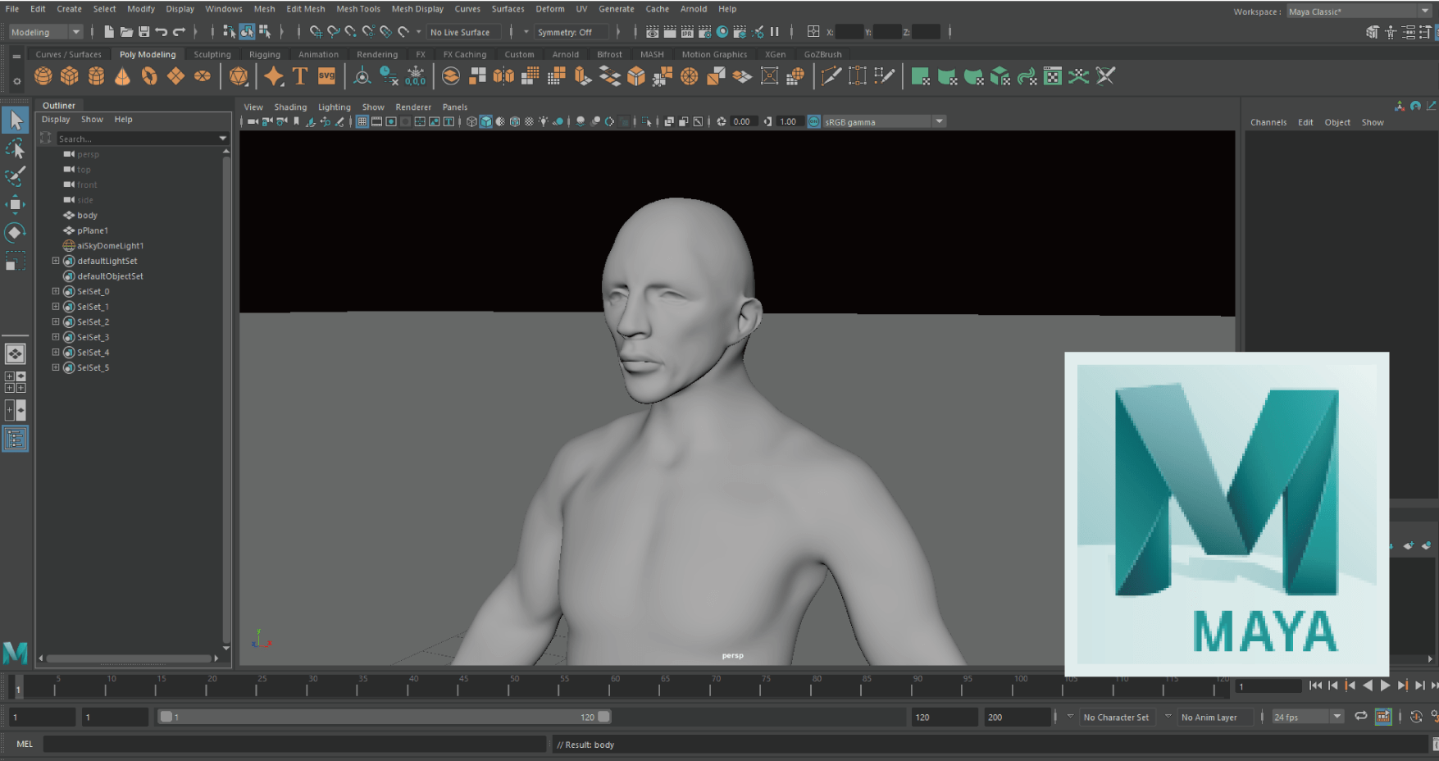The image size is (1439, 761).
Task: Open the Modeling menu set dropdown
Action: coord(45,32)
